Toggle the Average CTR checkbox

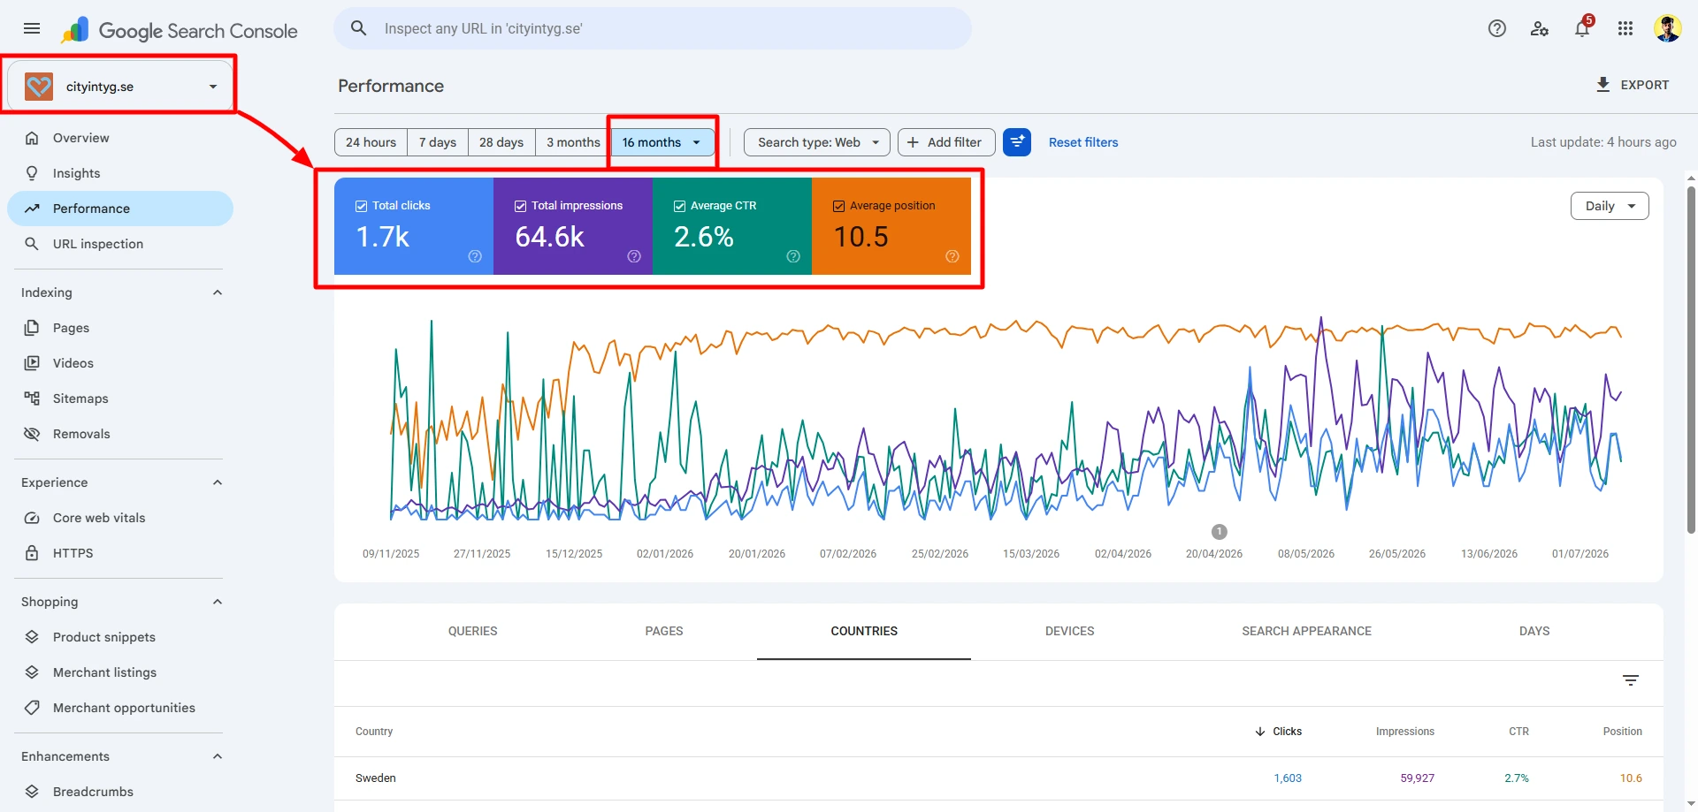pyautogui.click(x=679, y=206)
